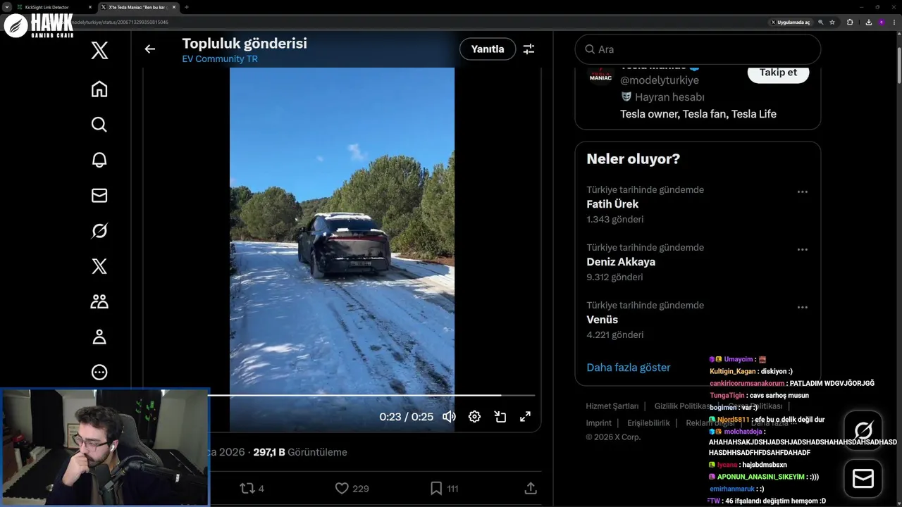The image size is (902, 507).
Task: Click the 0:23 / 0:25 time display
Action: 406,417
